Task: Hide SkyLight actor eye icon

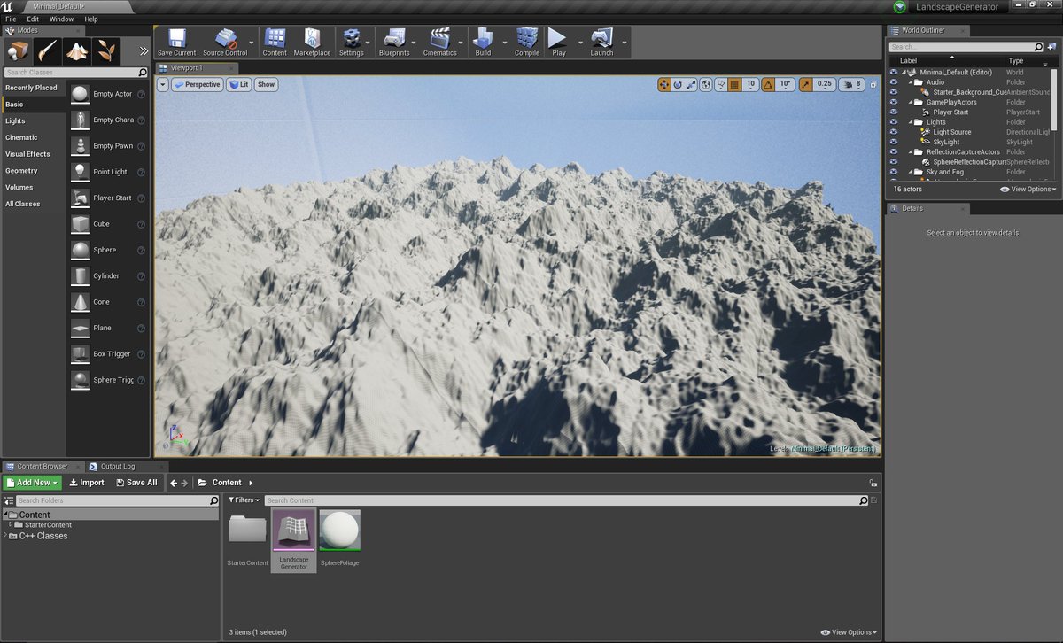Action: point(894,142)
